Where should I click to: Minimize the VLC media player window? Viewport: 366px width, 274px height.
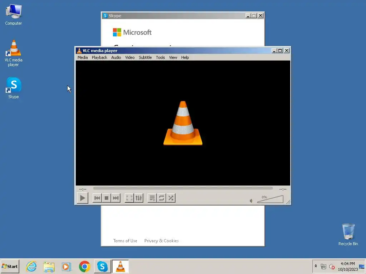274,51
